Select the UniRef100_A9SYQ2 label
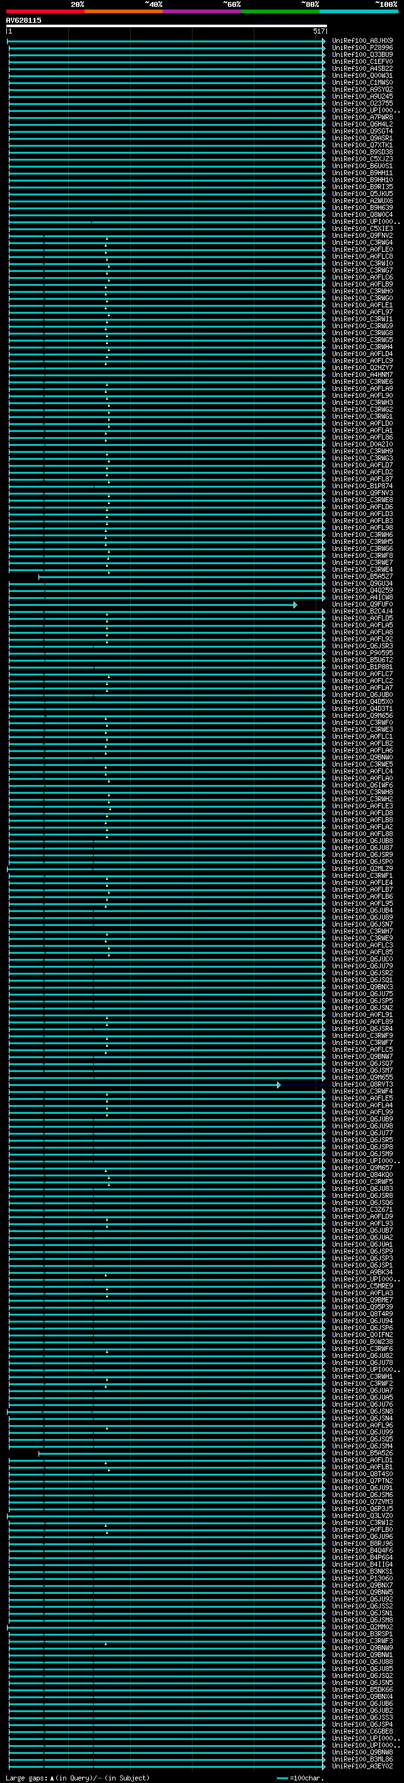 362,89
